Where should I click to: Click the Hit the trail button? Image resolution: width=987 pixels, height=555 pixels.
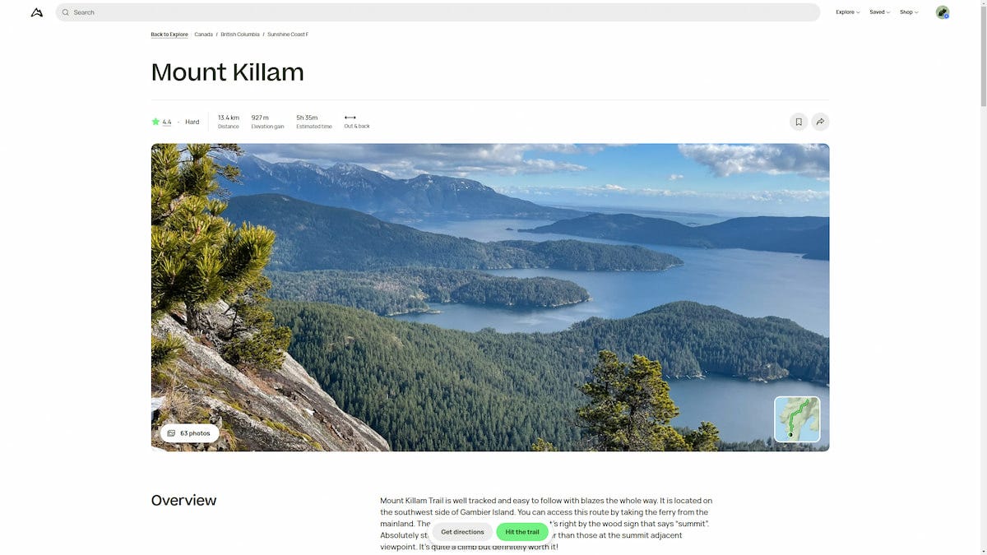[522, 532]
